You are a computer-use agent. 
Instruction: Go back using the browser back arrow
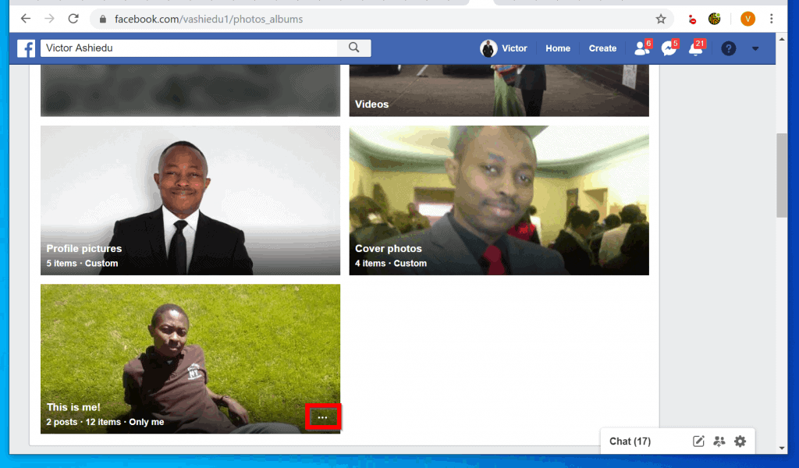26,19
